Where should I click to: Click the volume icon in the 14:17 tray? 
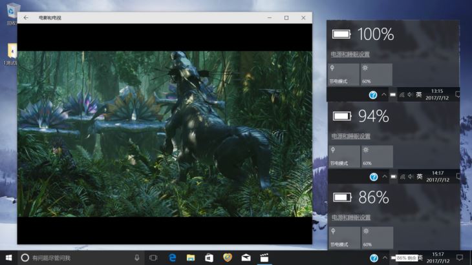(411, 177)
